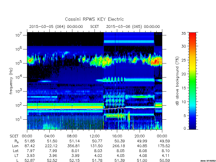Image resolution: width=216 pixels, height=162 pixels.
Task: Click the 12:00 time axis label
Action: (94, 136)
